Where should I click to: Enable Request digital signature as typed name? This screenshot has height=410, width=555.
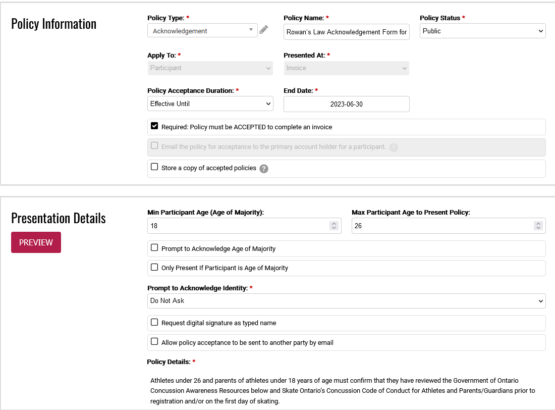click(x=154, y=322)
